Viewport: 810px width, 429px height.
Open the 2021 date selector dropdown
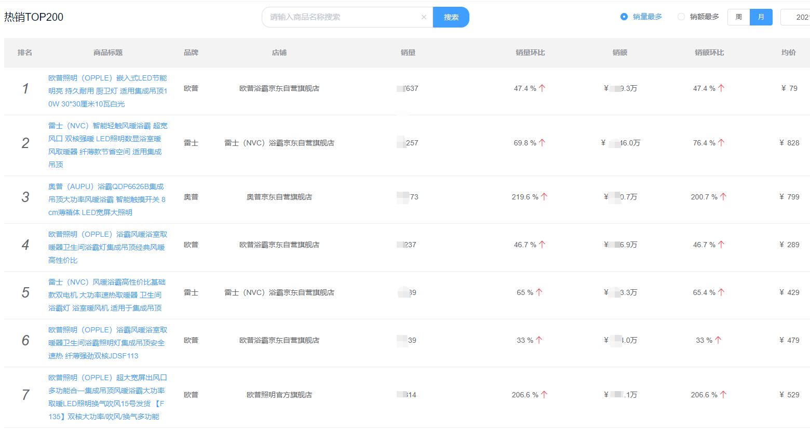798,17
